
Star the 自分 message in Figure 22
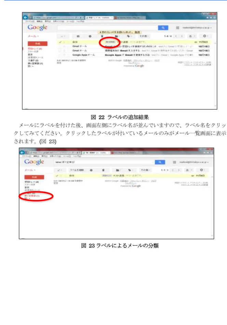click(x=64, y=42)
